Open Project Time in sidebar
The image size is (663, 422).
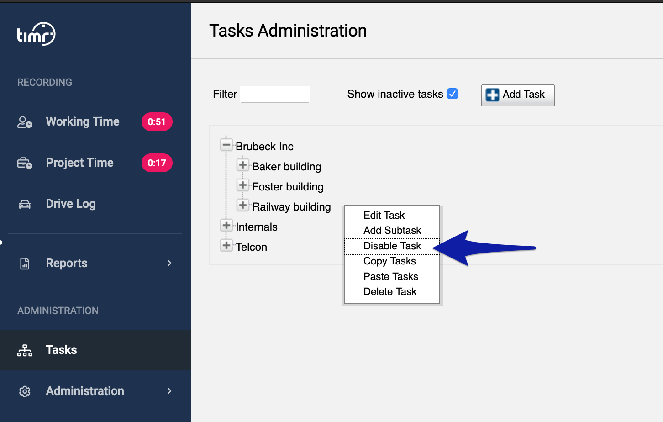point(80,163)
